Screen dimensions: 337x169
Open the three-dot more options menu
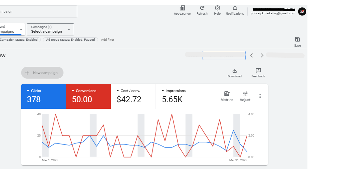coord(260,96)
